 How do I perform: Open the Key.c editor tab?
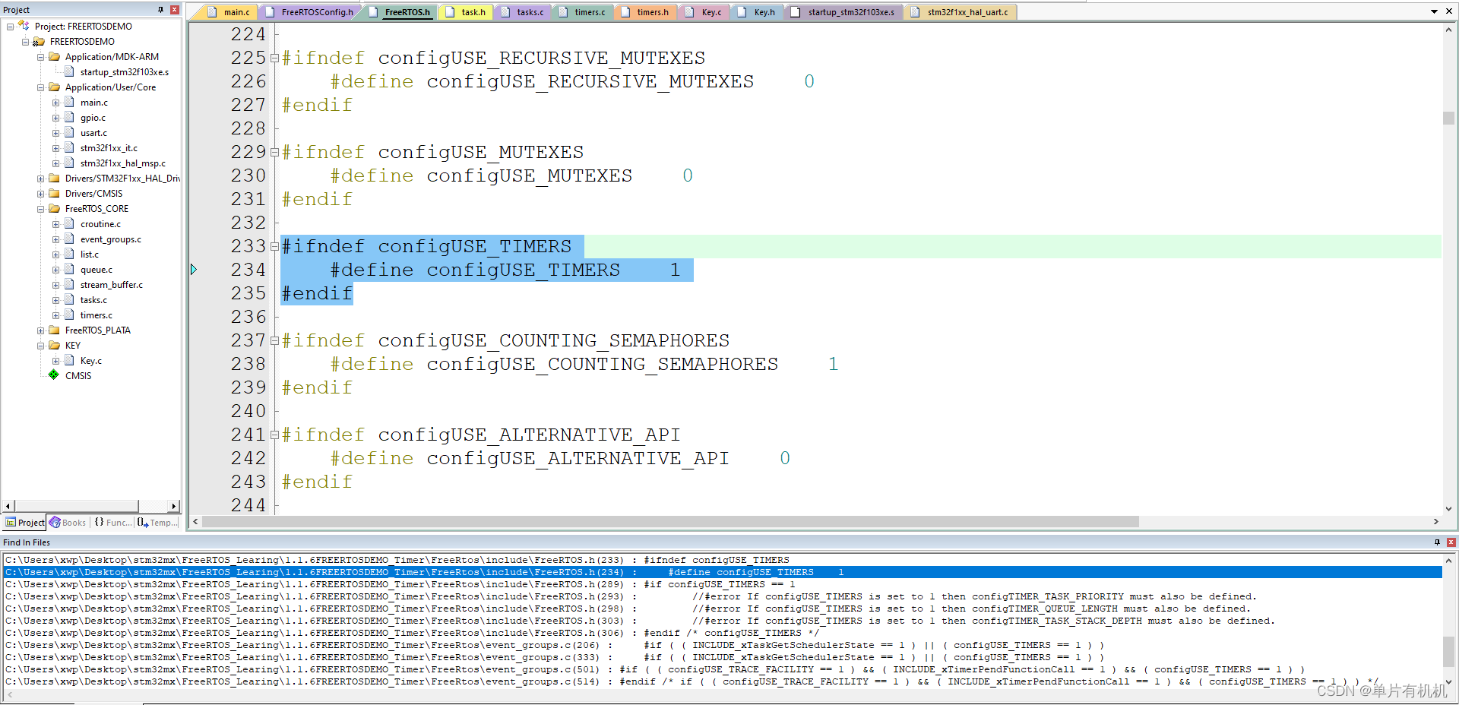(704, 12)
